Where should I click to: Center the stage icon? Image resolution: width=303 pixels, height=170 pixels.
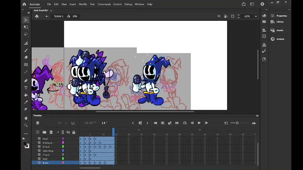(219, 16)
